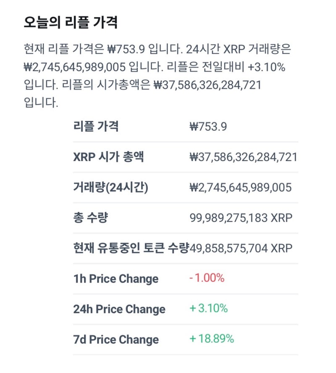
Task: Select the 24h Price Change label
Action: 119,309
